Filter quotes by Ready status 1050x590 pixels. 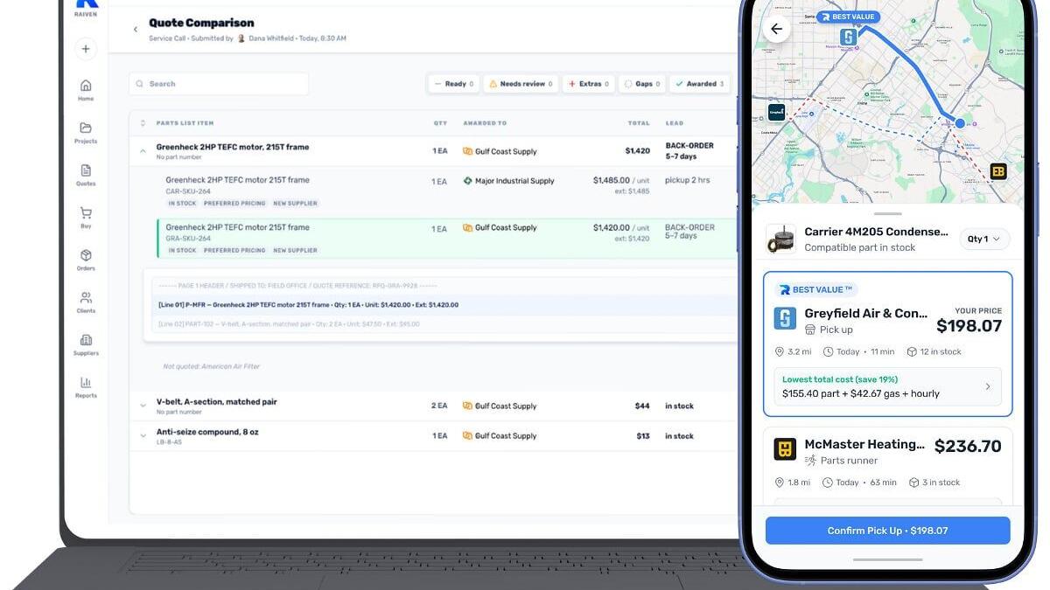coord(452,84)
